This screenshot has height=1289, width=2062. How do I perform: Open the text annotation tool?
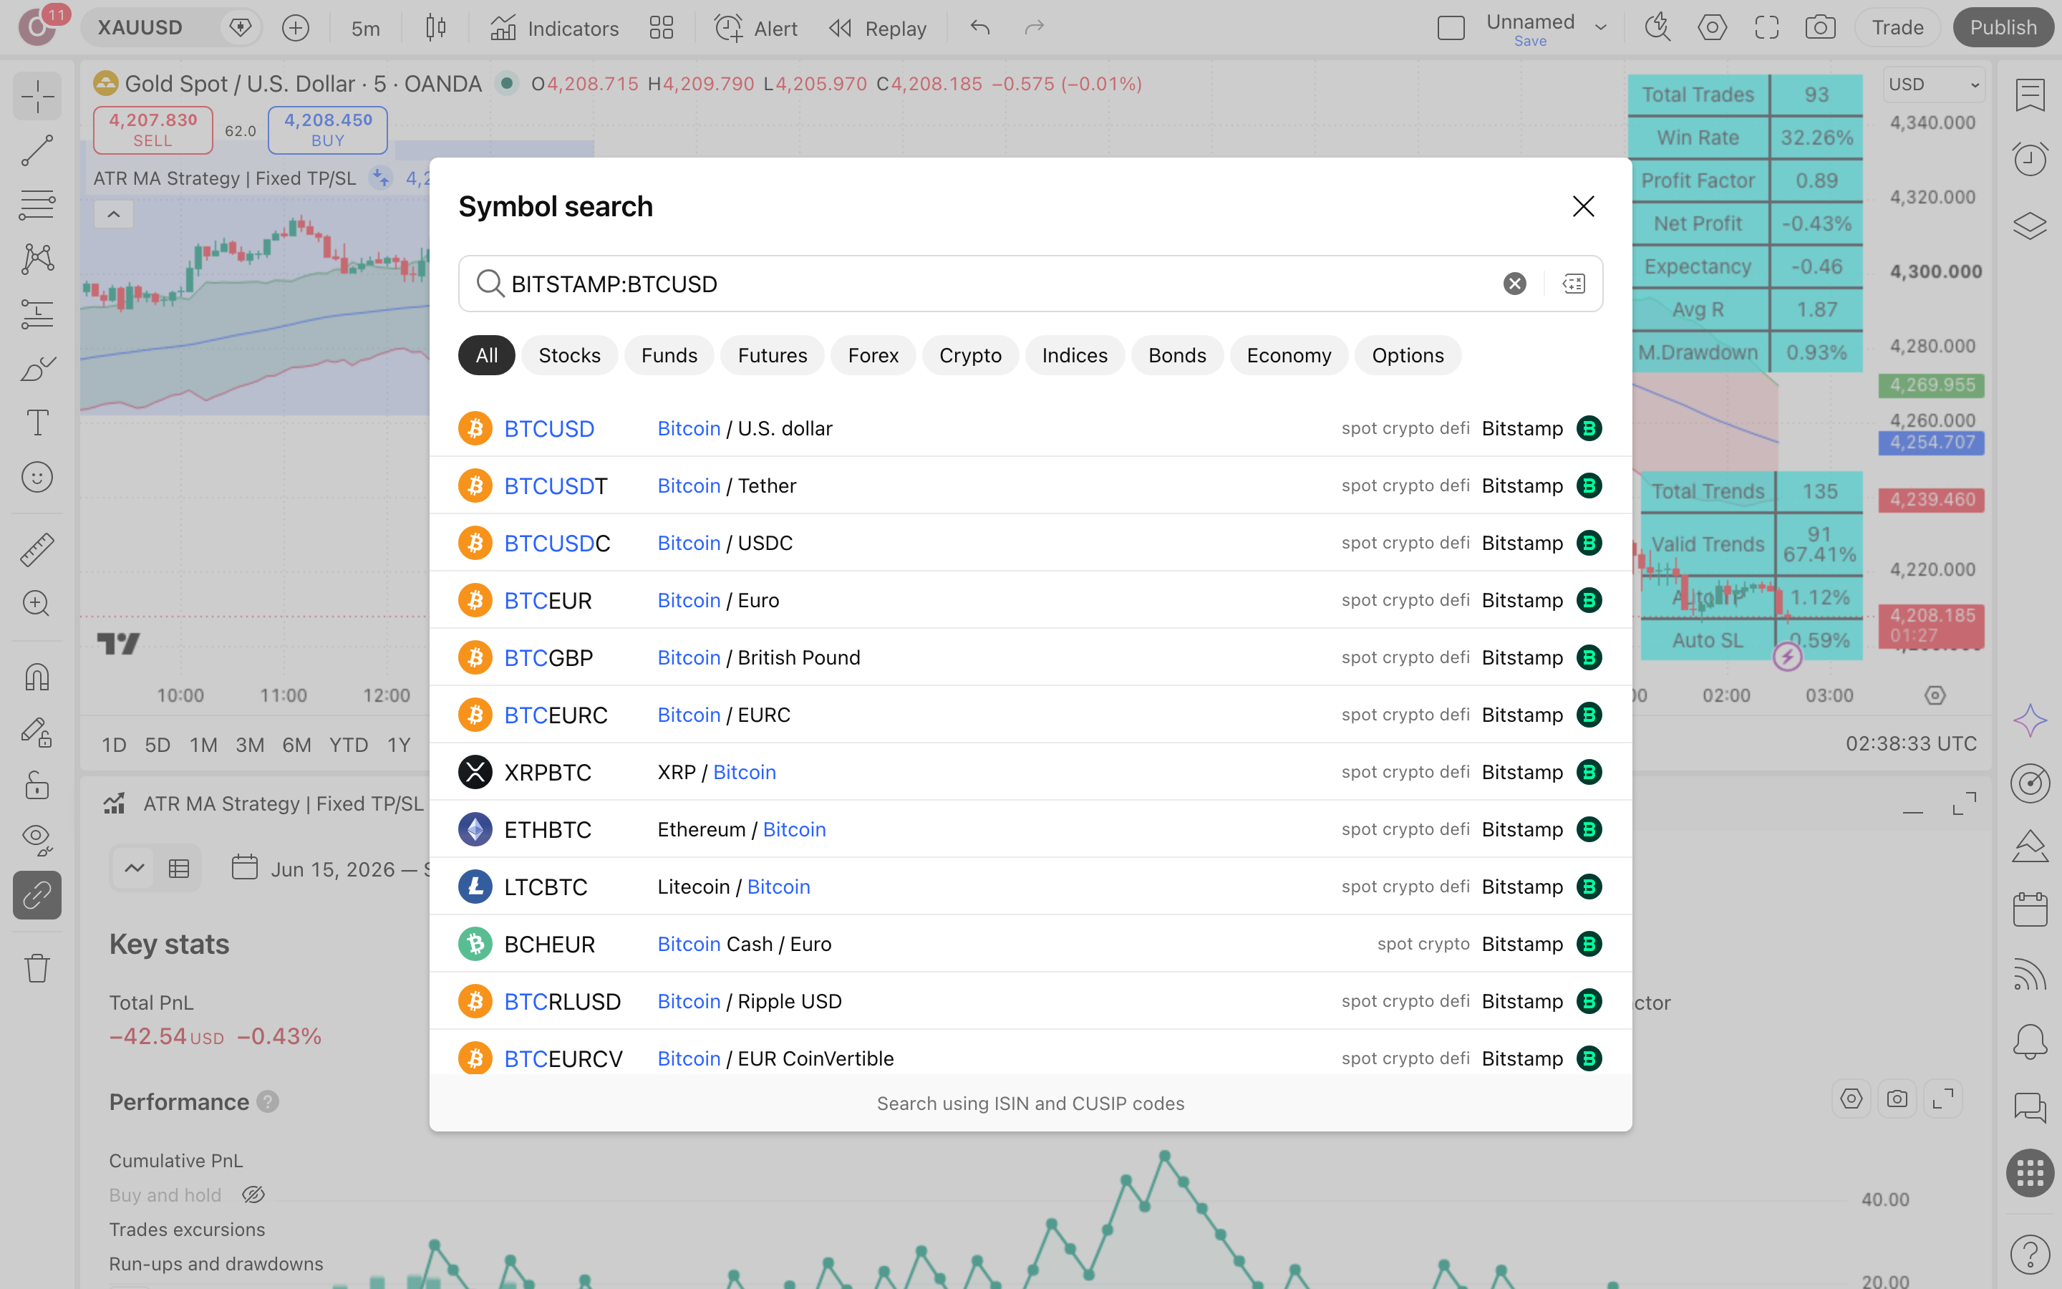click(37, 423)
